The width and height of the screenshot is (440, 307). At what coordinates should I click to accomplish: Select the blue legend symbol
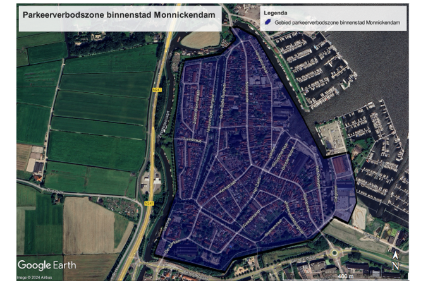268,21
